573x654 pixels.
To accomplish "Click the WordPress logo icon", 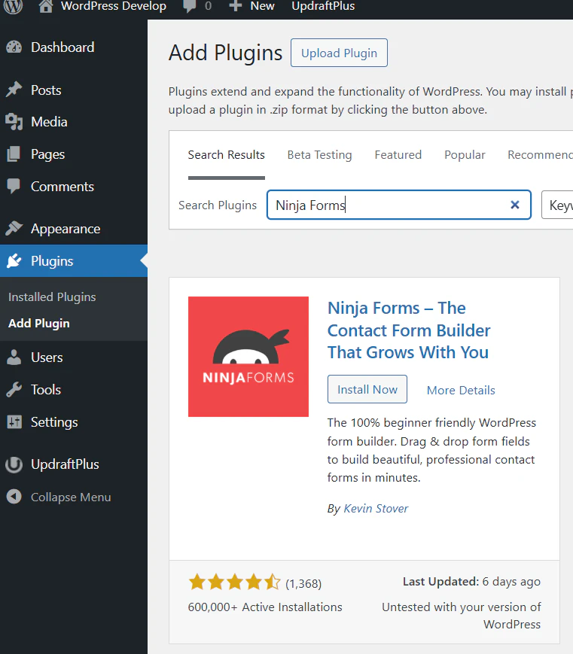I will [x=14, y=6].
